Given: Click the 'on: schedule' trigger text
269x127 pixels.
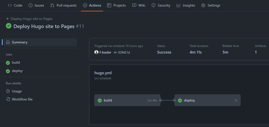Looking at the screenshot, I should [x=103, y=78].
